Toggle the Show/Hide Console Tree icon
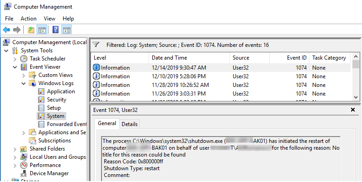The height and width of the screenshot is (182, 362). pos(42,30)
